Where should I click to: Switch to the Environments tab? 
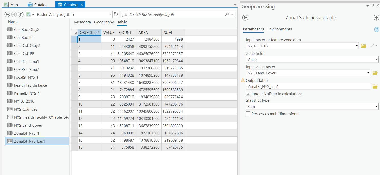tap(279, 29)
